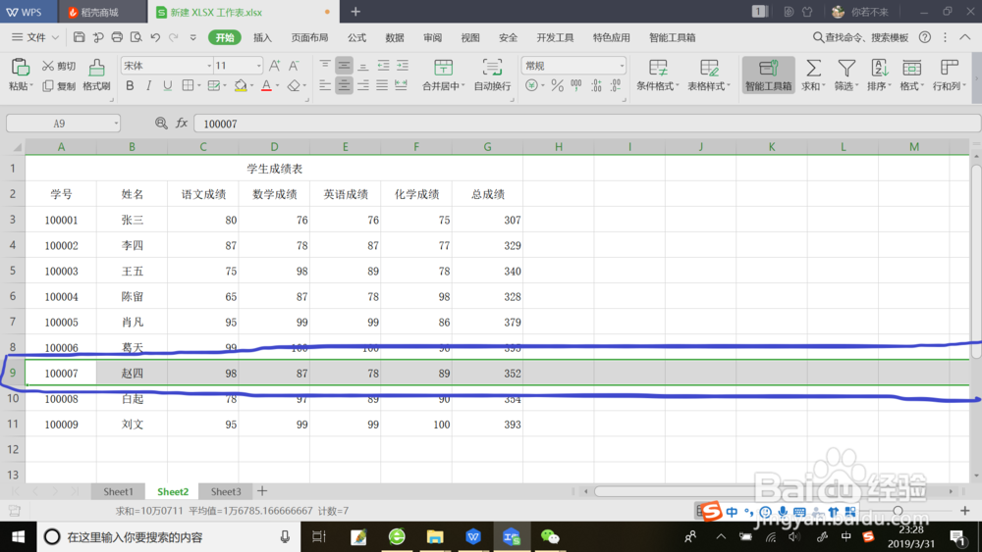Decrease font size with the smaller A icon
Screen dimensions: 982x552
coord(294,66)
